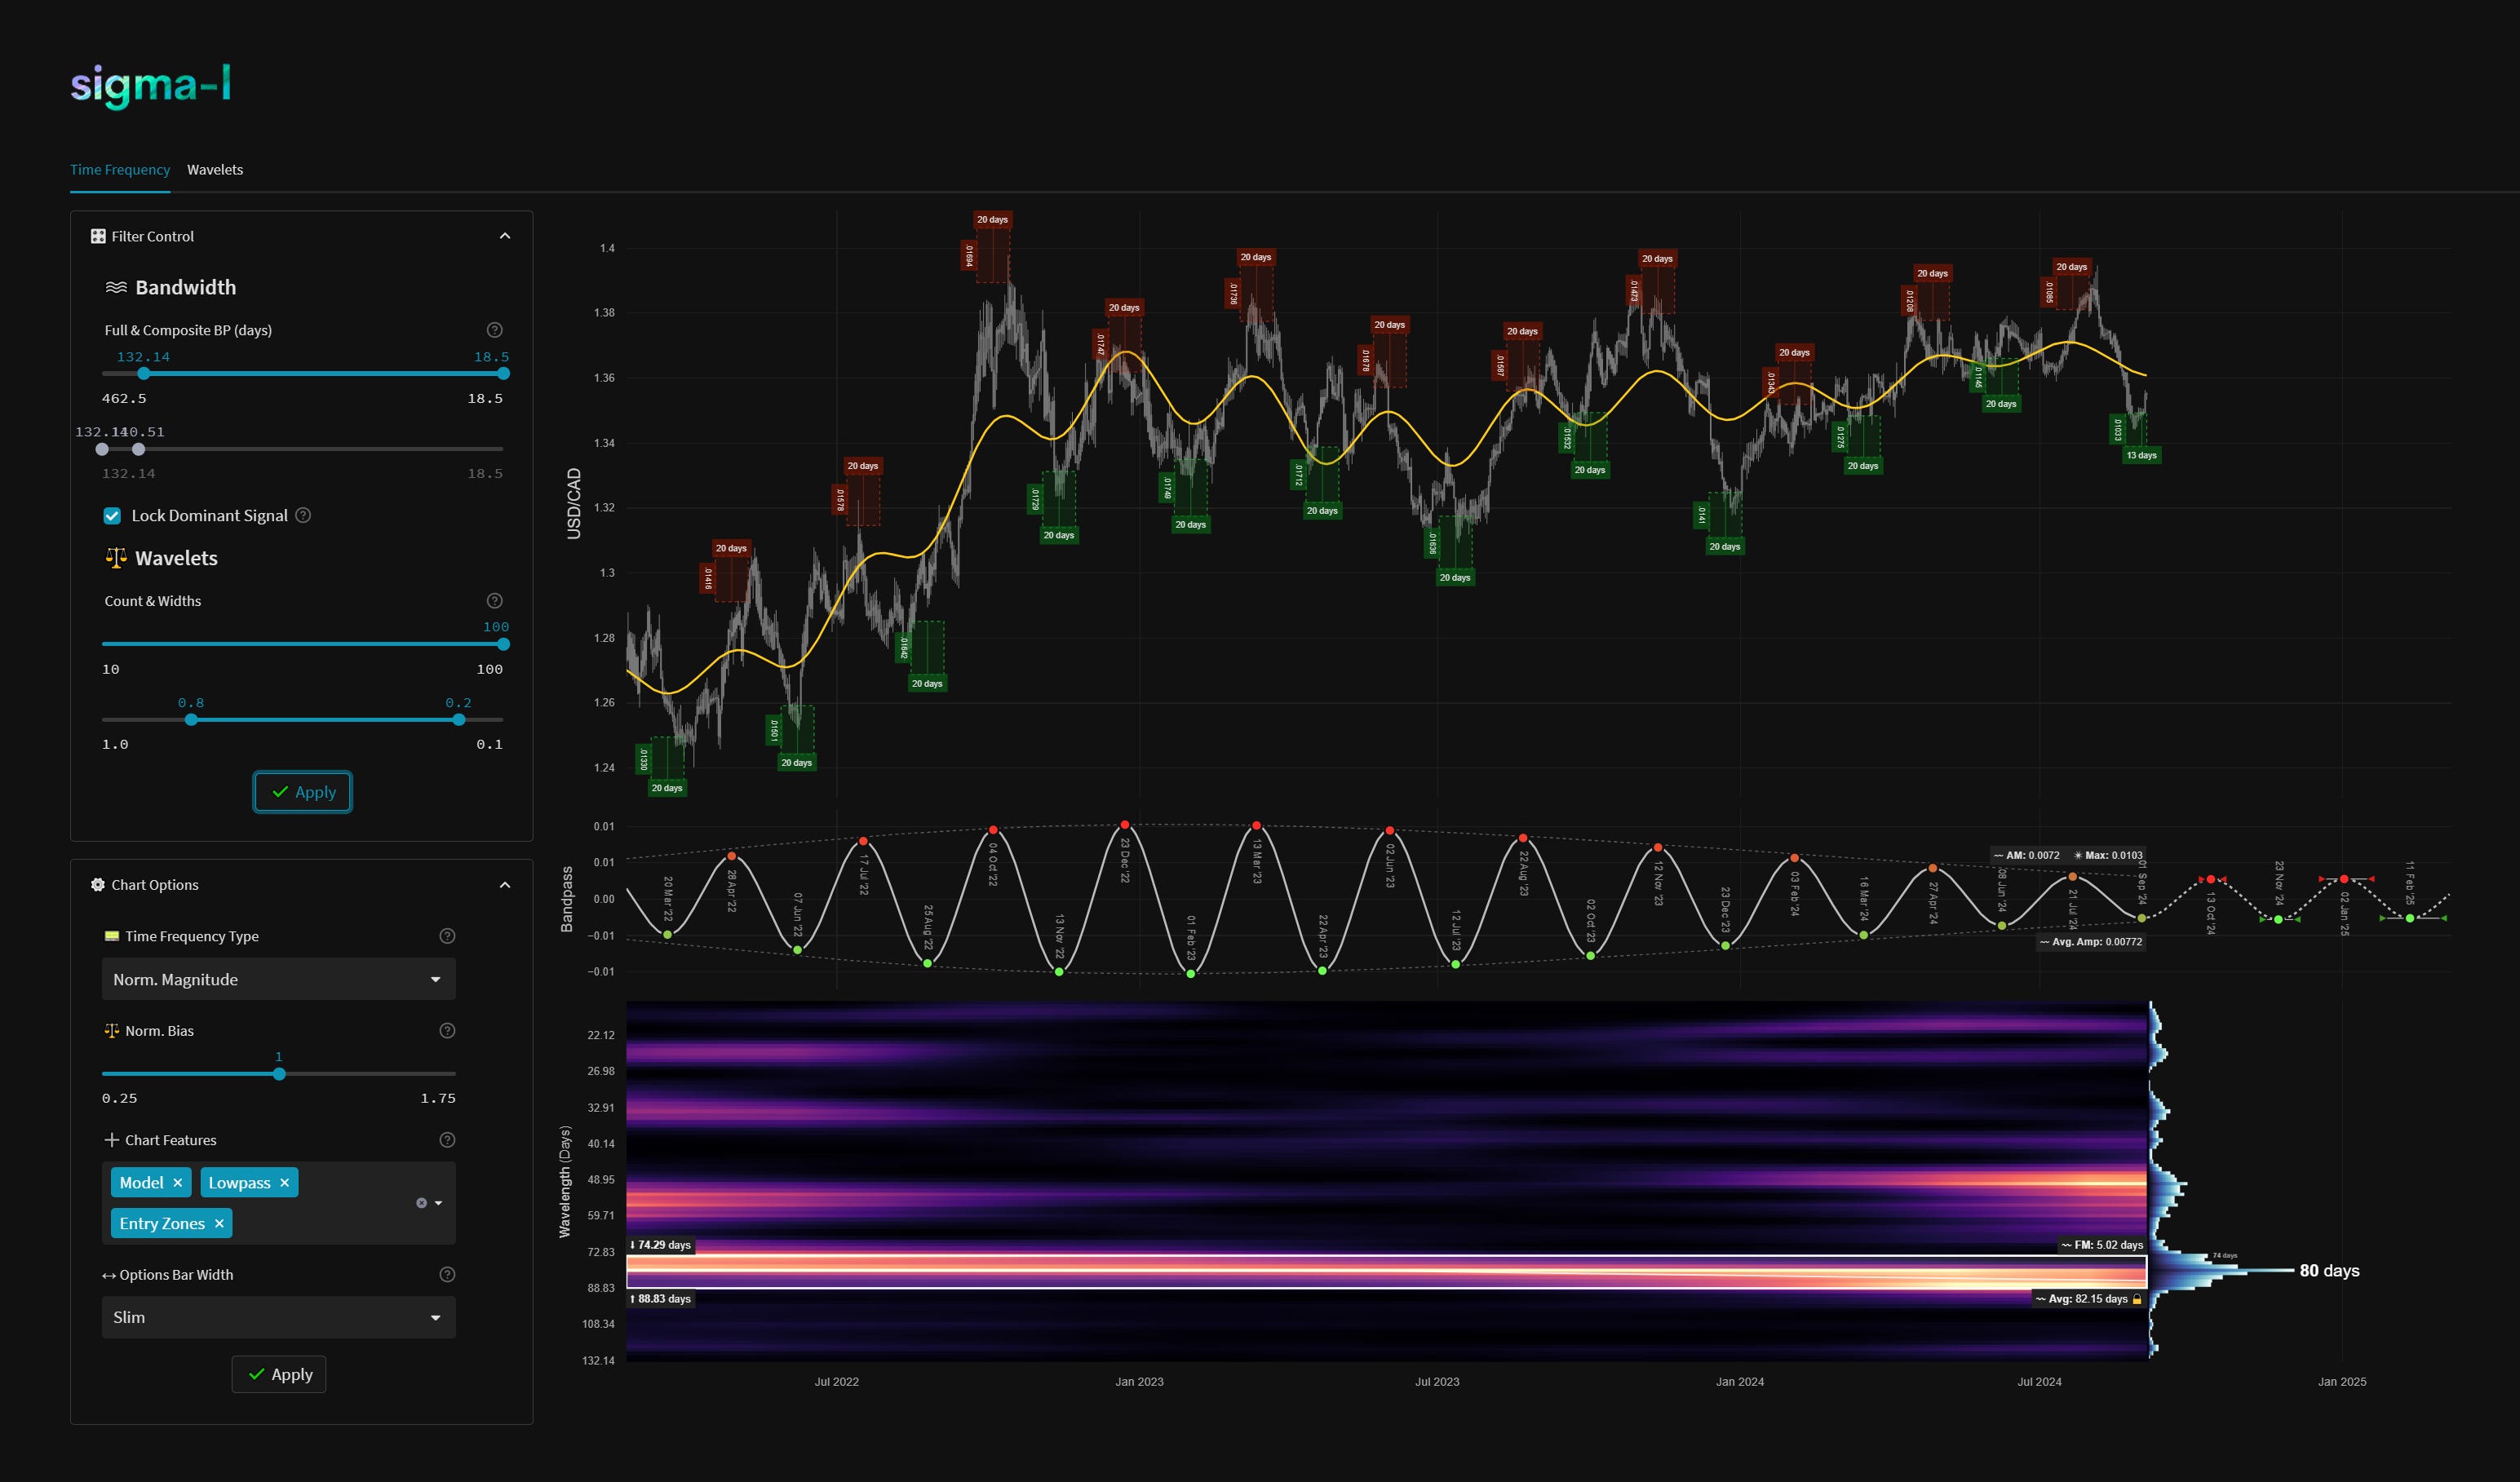2520x1482 pixels.
Task: Collapse the Filter Control panel
Action: [x=505, y=236]
